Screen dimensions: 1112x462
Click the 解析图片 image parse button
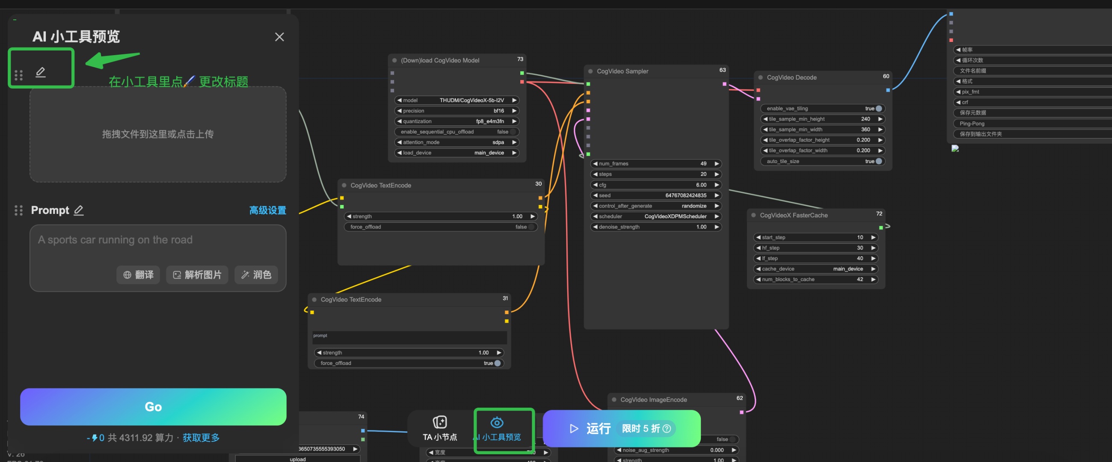pyautogui.click(x=197, y=275)
